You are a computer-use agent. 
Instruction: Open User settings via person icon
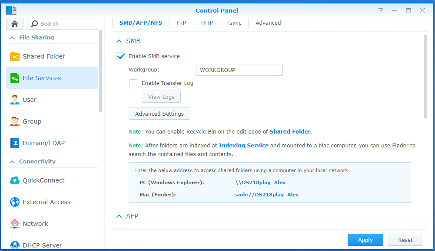point(15,100)
